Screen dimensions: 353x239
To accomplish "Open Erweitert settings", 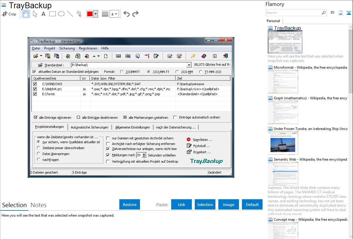I will point(199,152).
